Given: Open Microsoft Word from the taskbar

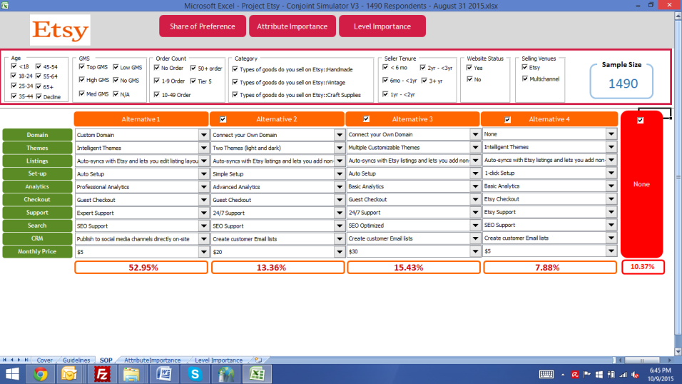Looking at the screenshot, I should [163, 374].
